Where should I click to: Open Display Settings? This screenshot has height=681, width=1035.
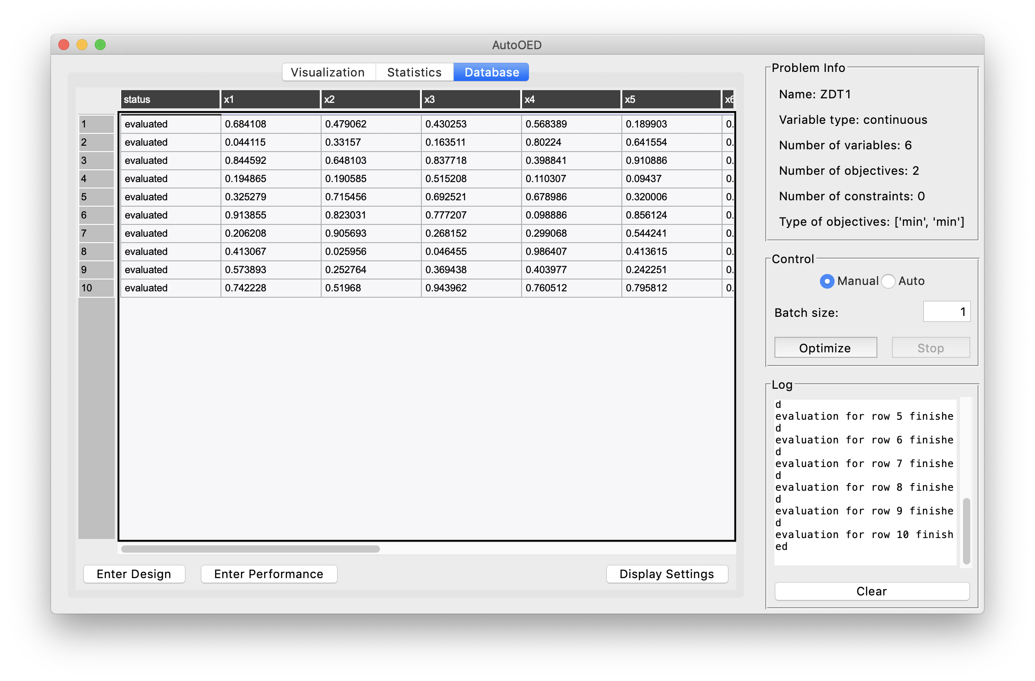click(x=666, y=574)
